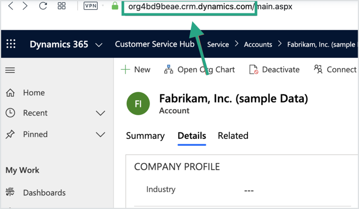Viewport: 359px width, 209px height.
Task: Click the Account entity label
Action: 174,110
